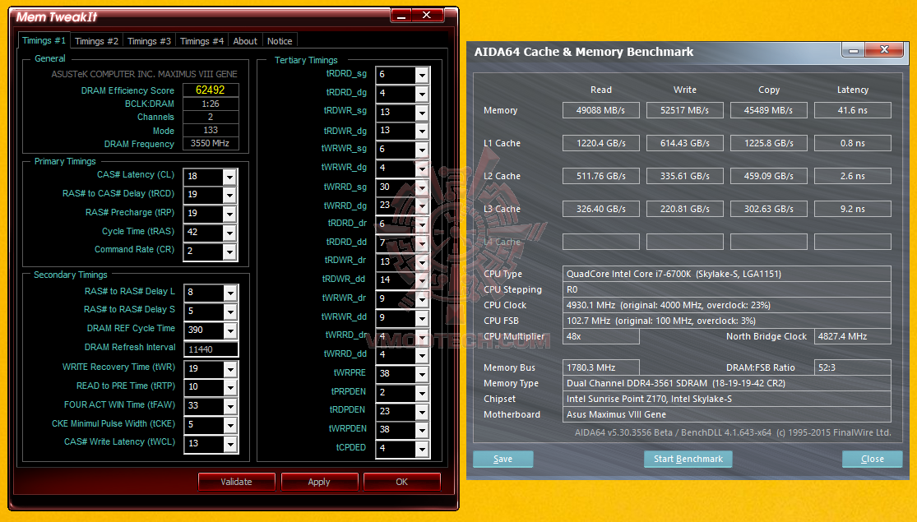Minimize the Mem TweakIt window

point(401,15)
